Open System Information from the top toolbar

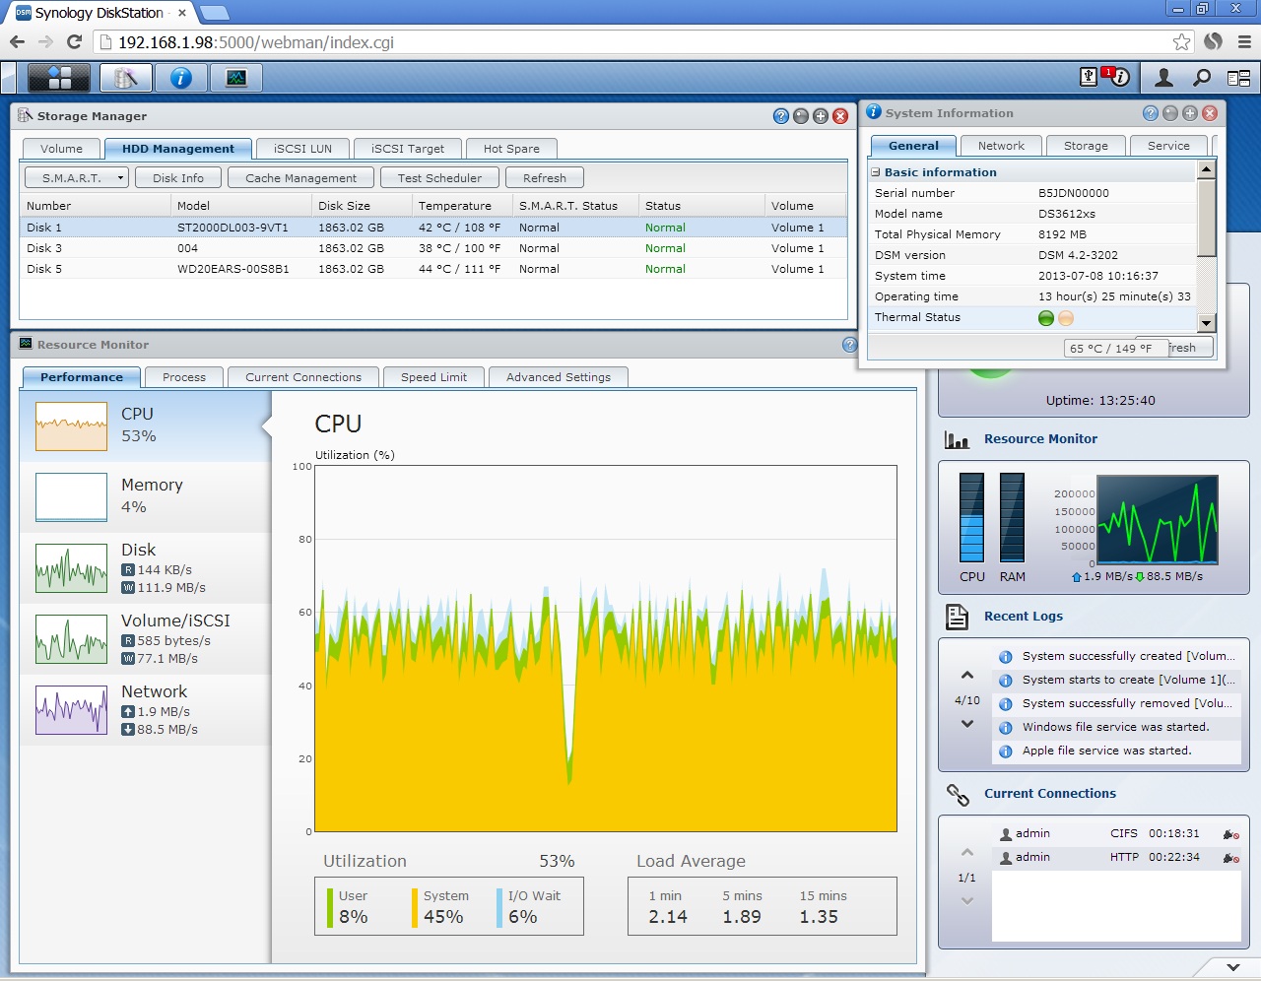point(181,77)
